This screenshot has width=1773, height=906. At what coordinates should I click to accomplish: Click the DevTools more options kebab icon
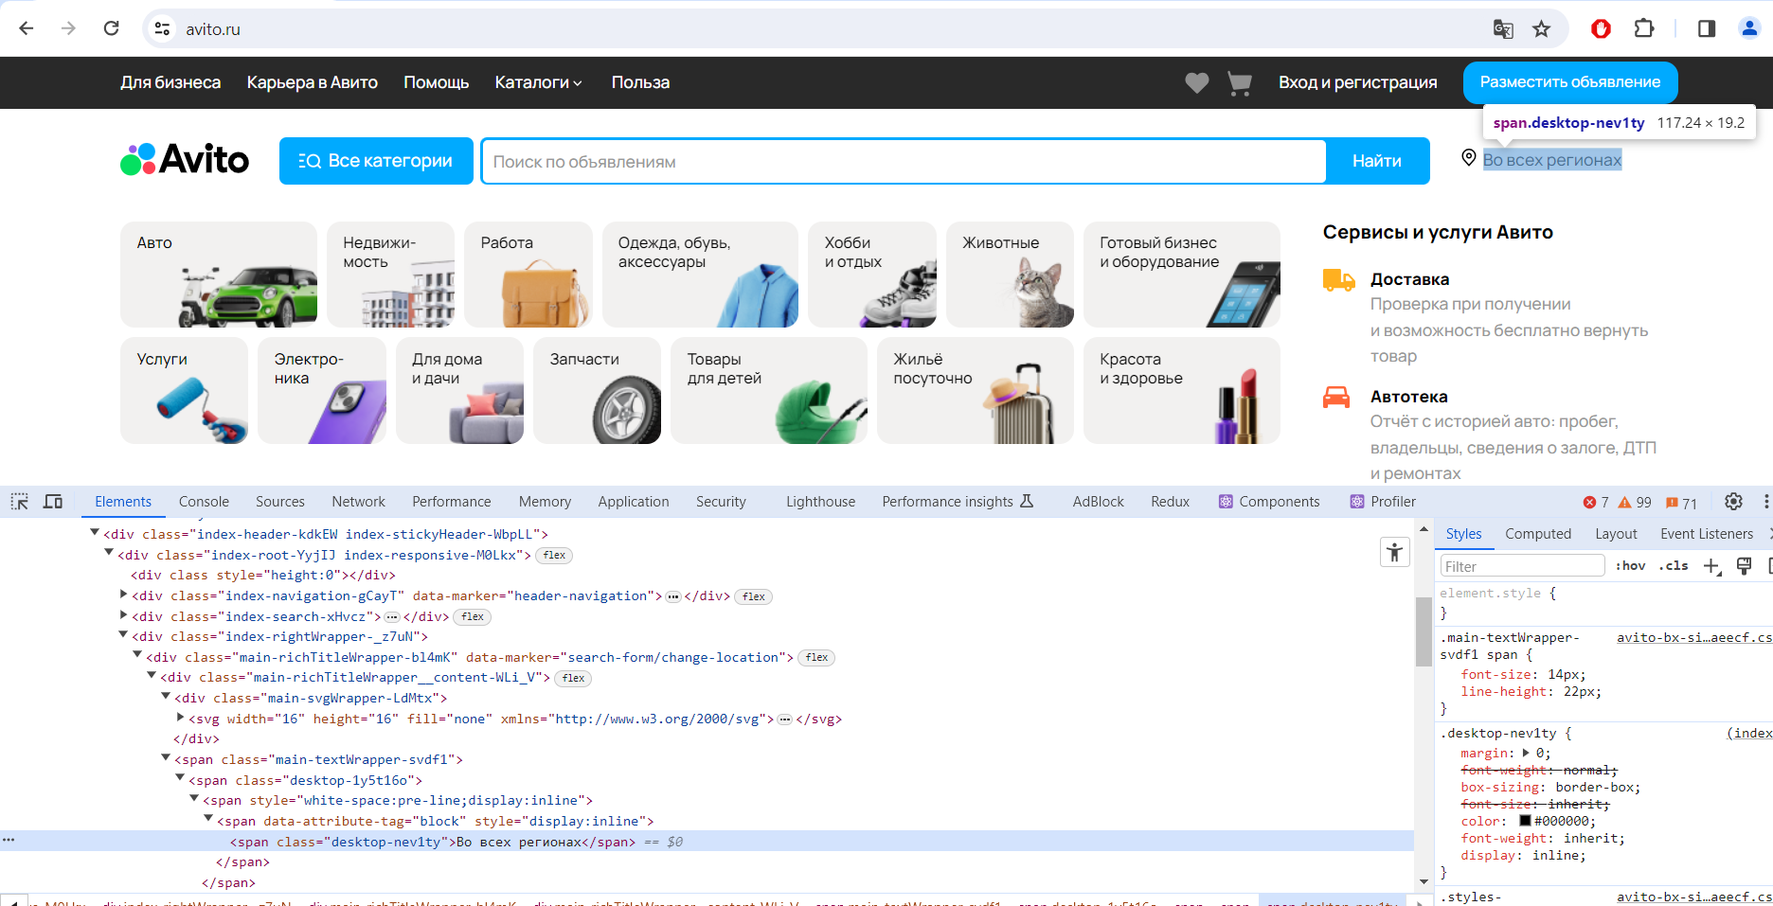click(1765, 502)
